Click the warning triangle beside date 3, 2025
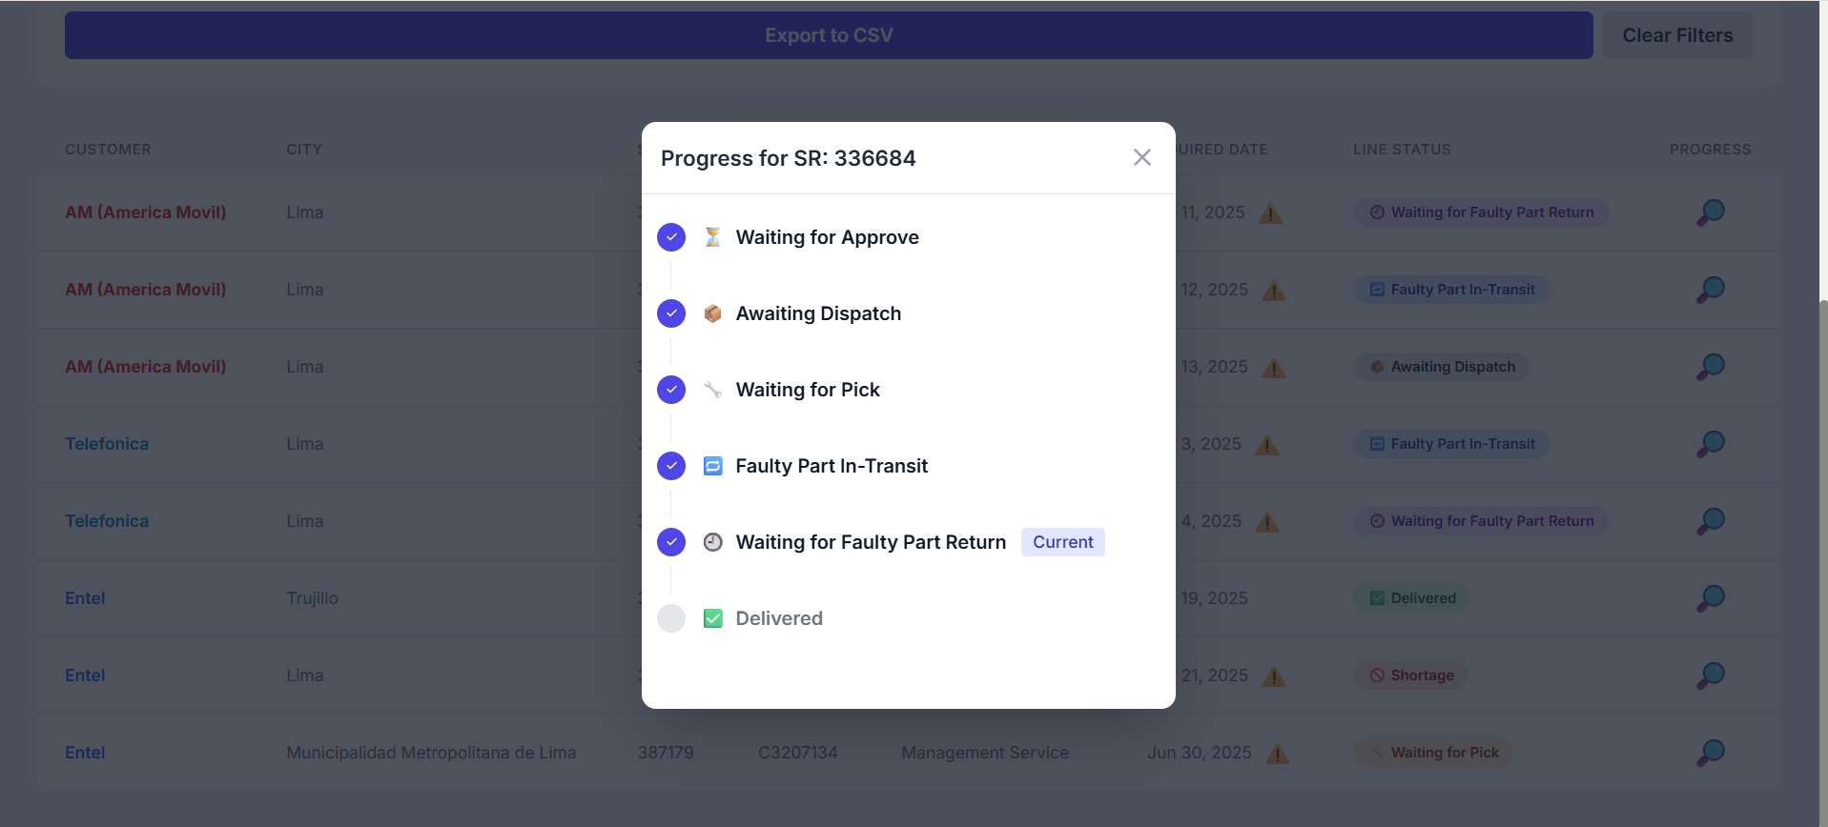Viewport: 1828px width, 827px height. pyautogui.click(x=1267, y=445)
